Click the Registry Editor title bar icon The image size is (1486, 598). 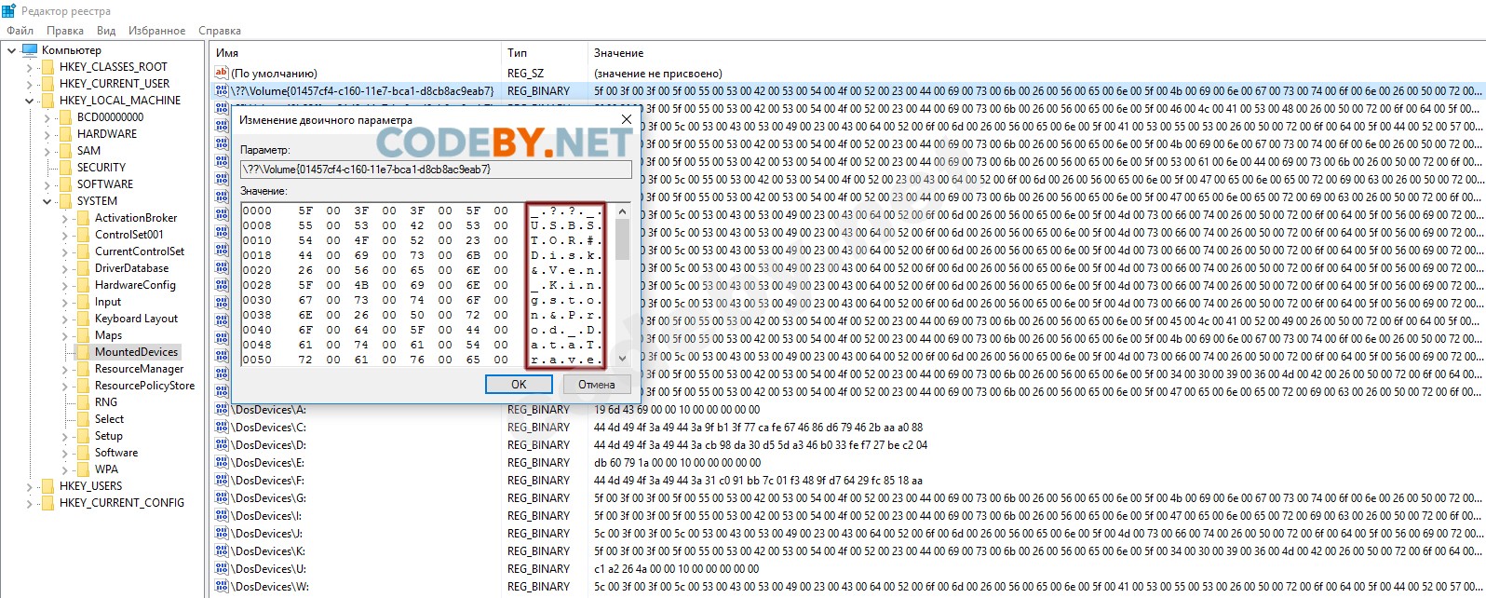point(8,10)
